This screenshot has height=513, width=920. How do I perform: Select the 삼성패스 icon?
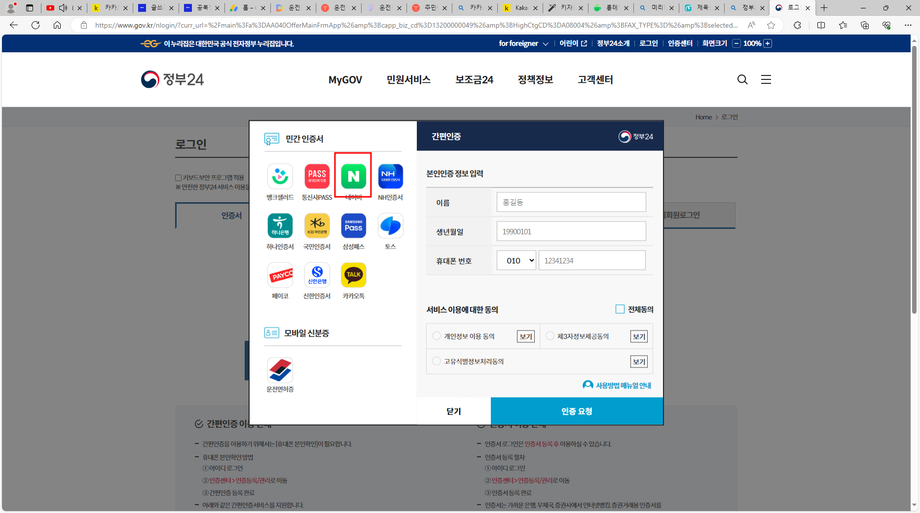353,226
